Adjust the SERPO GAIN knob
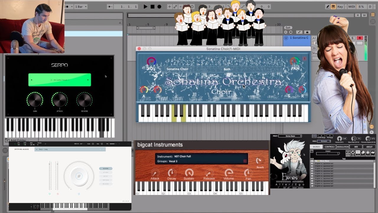This screenshot has width=378, height=213. pyautogui.click(x=35, y=100)
